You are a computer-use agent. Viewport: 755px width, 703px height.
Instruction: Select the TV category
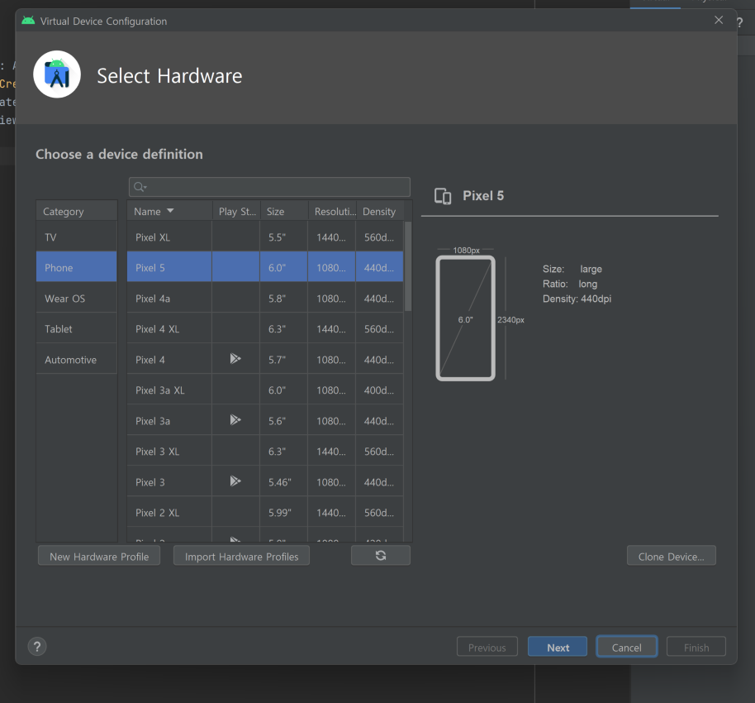coord(77,237)
